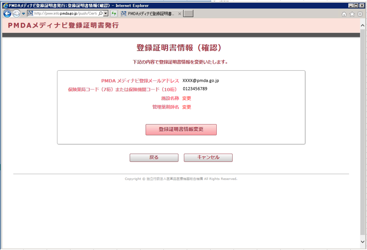The width and height of the screenshot is (367, 250).
Task: Click the PMDA メディナビ登録メールアドレス label
Action: 140,81
